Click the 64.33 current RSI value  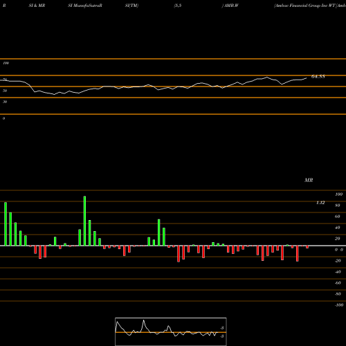[318, 77]
